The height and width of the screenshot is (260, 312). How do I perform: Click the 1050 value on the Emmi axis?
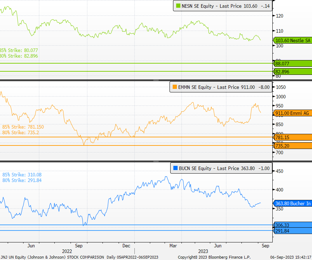(281, 87)
